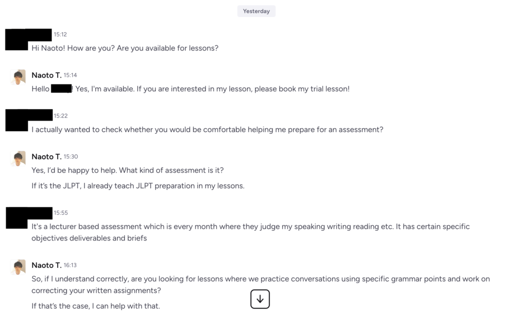
Task: Click the "What kind of assessment is it?" message
Action: point(128,170)
